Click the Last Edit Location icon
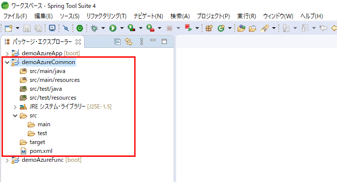 pos(323,28)
